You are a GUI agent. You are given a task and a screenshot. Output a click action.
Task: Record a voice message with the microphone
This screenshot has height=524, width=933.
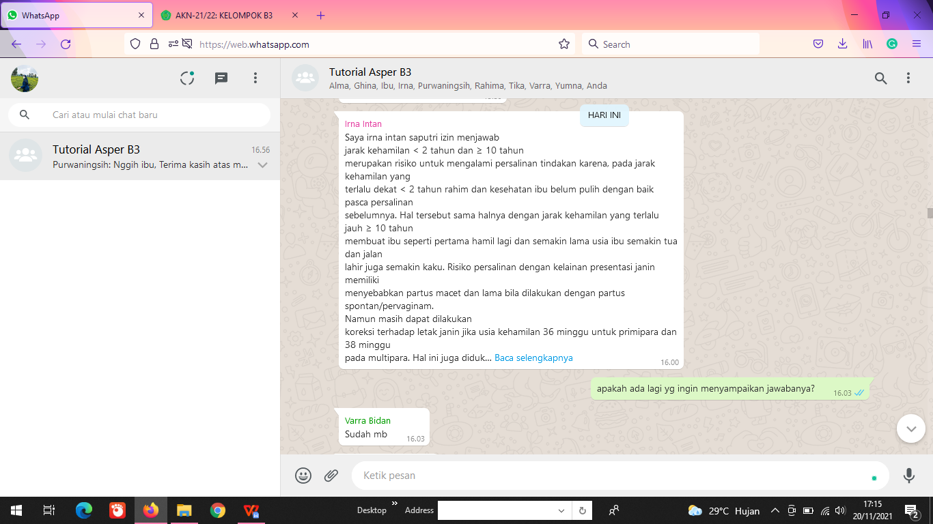click(909, 476)
